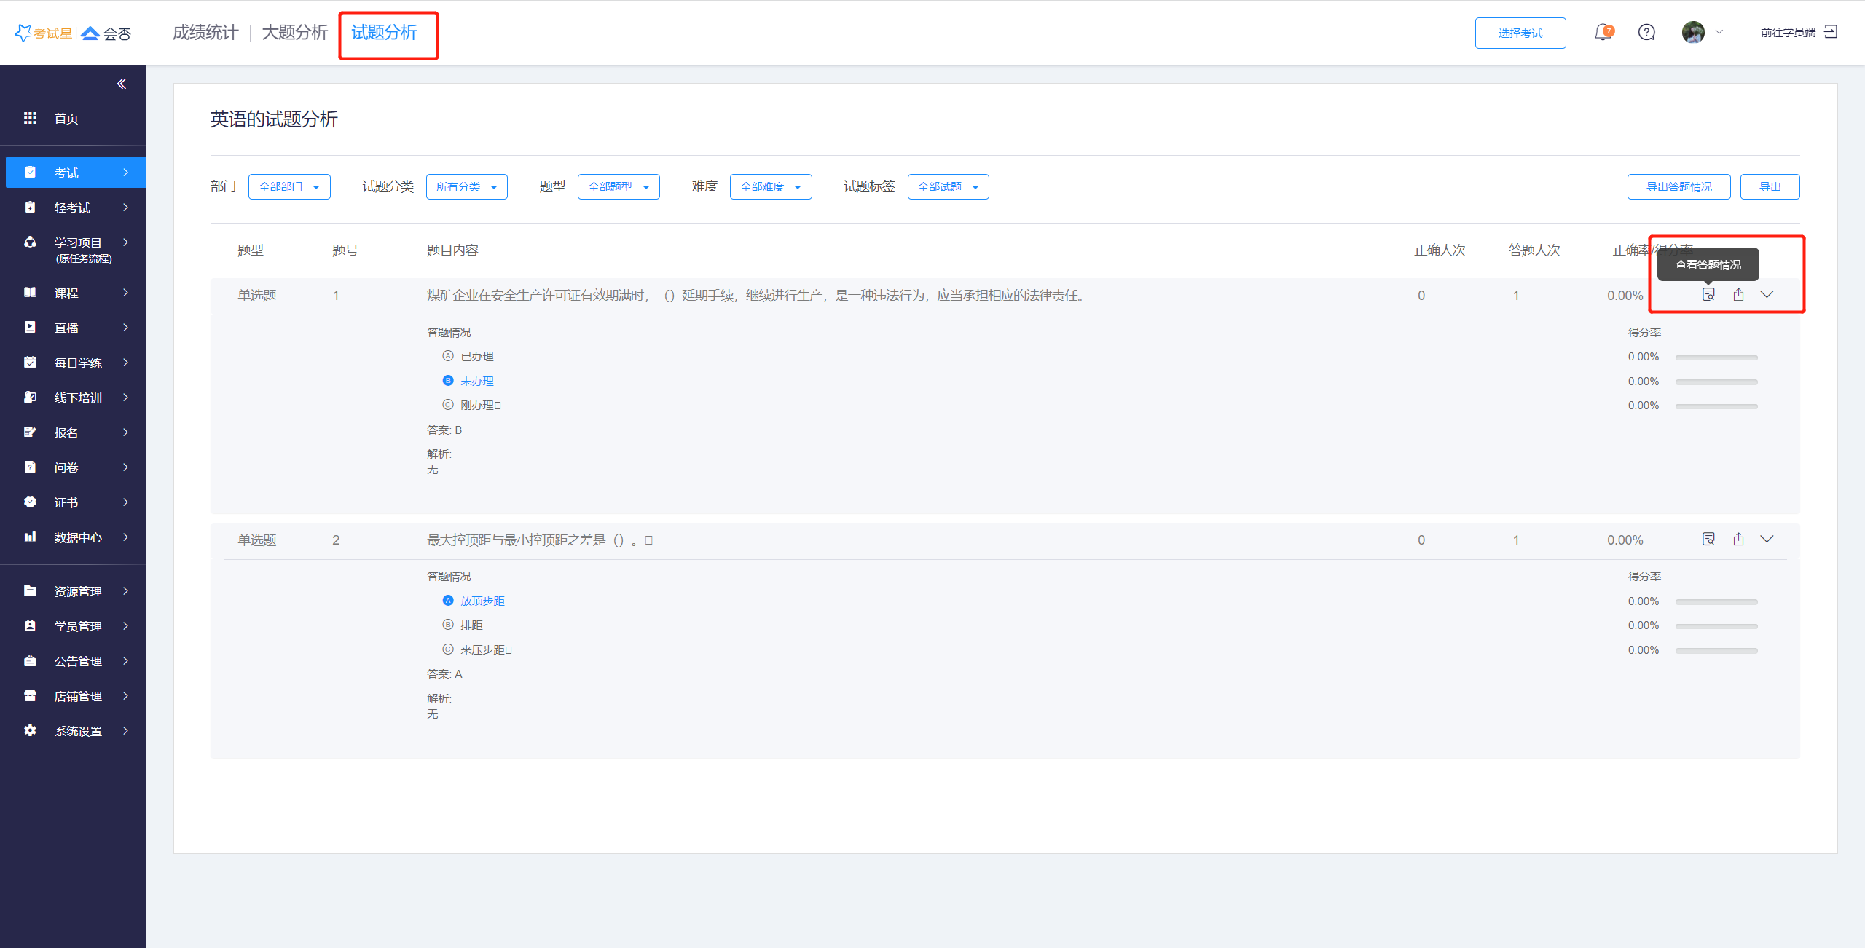View answer details icon for question 2
This screenshot has width=1865, height=948.
(x=1708, y=539)
